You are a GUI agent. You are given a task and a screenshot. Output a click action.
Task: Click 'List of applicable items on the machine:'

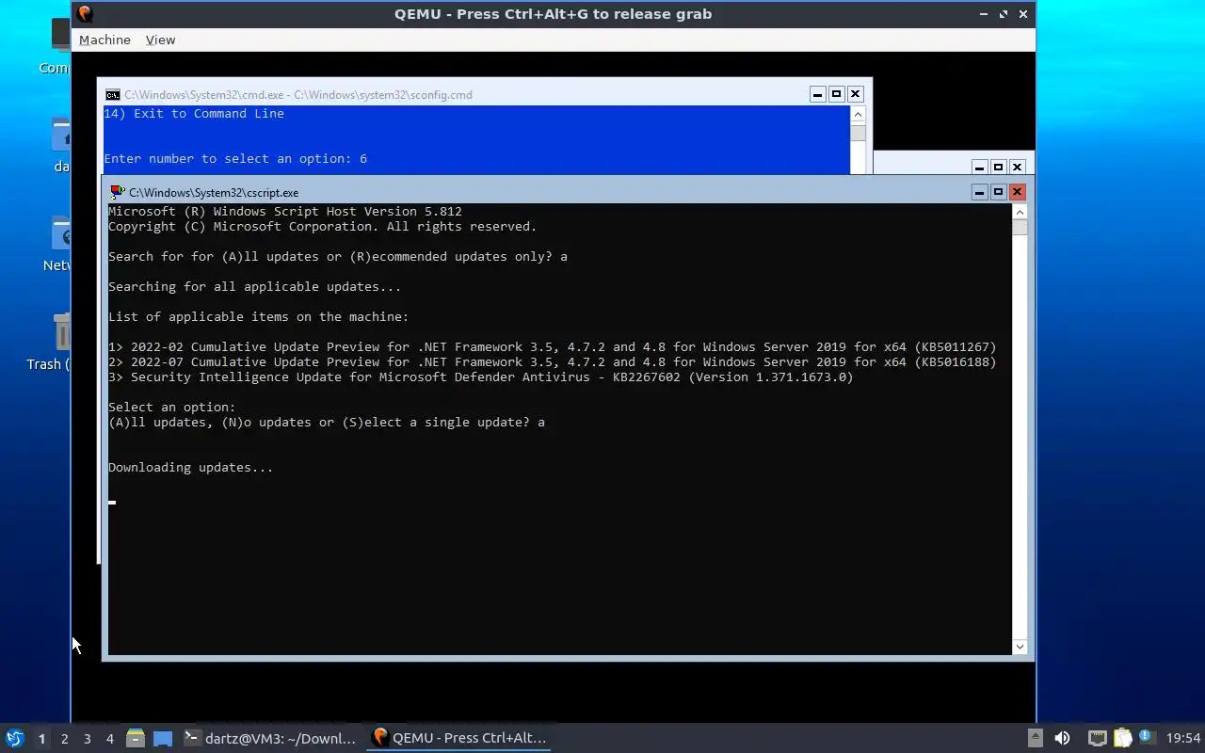coord(258,317)
